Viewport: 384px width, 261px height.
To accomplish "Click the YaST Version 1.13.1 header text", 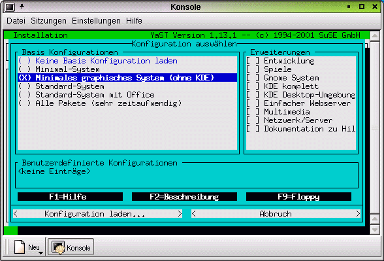I will point(194,35).
